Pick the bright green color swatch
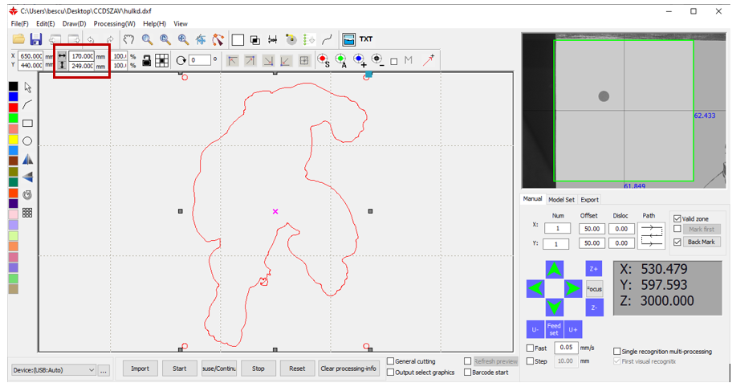This screenshot has width=732, height=387. [13, 118]
